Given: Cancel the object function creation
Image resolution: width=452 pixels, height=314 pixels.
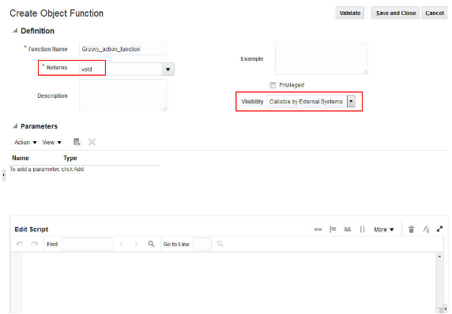Looking at the screenshot, I should click(435, 13).
